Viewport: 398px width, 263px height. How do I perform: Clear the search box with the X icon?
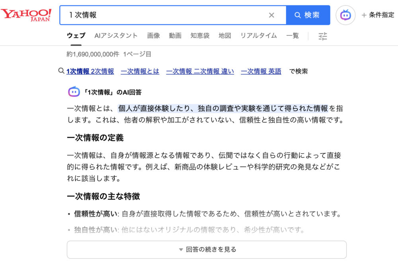(x=271, y=15)
